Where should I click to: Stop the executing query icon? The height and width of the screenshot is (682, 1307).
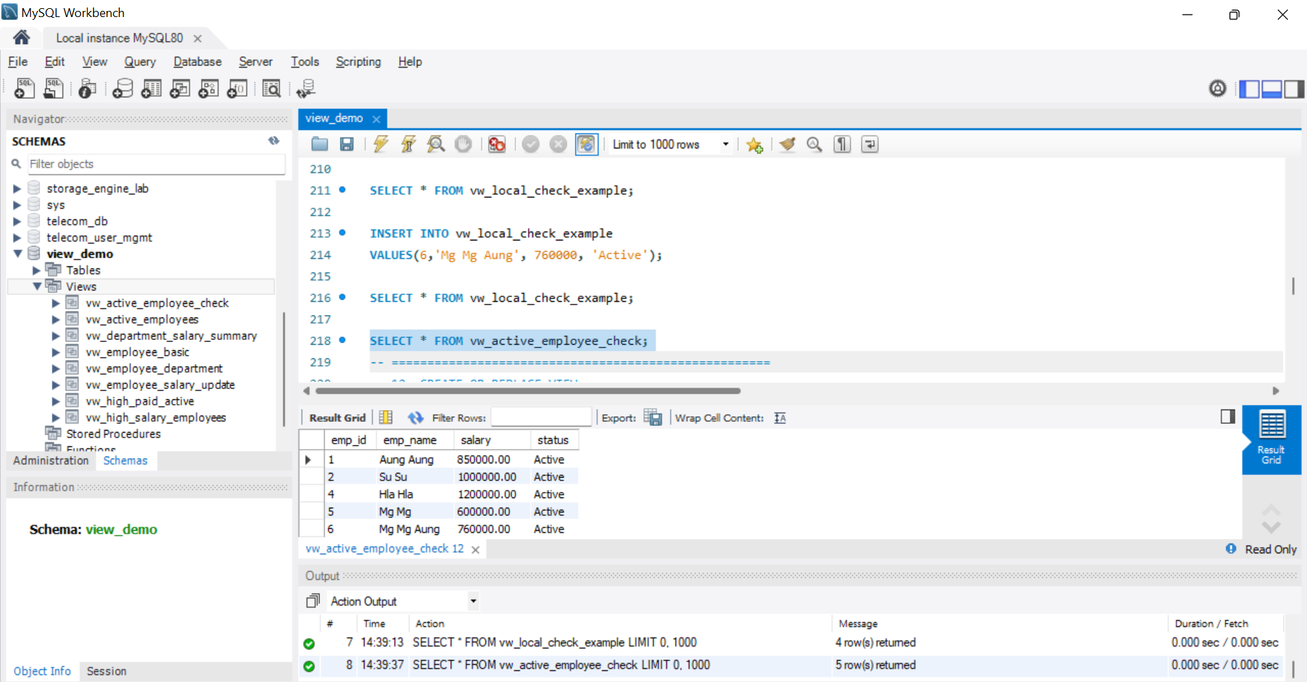[x=463, y=144]
